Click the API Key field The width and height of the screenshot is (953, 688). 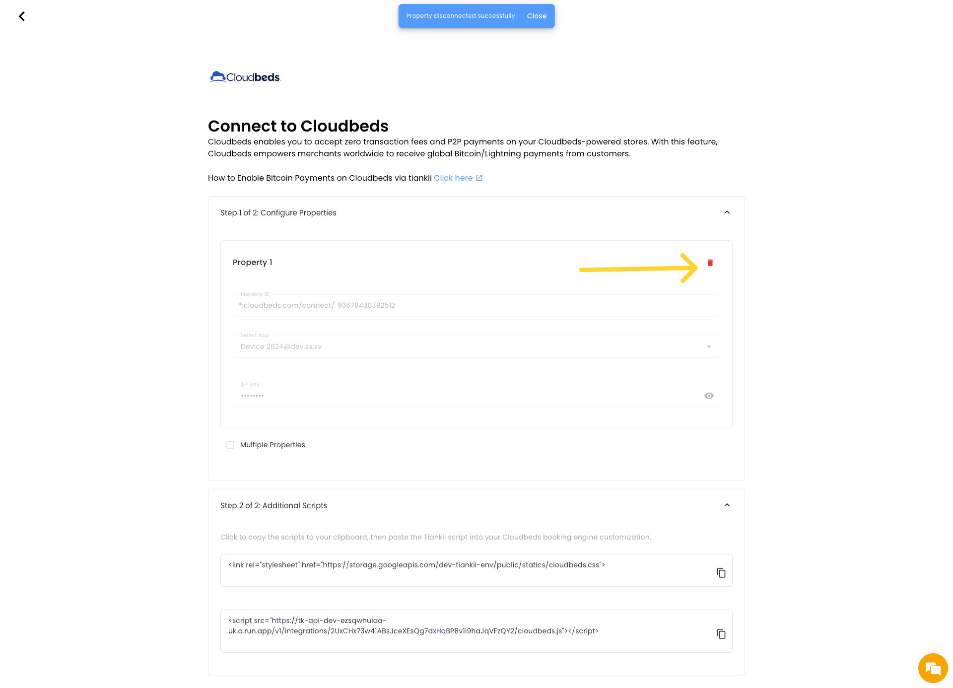click(467, 396)
